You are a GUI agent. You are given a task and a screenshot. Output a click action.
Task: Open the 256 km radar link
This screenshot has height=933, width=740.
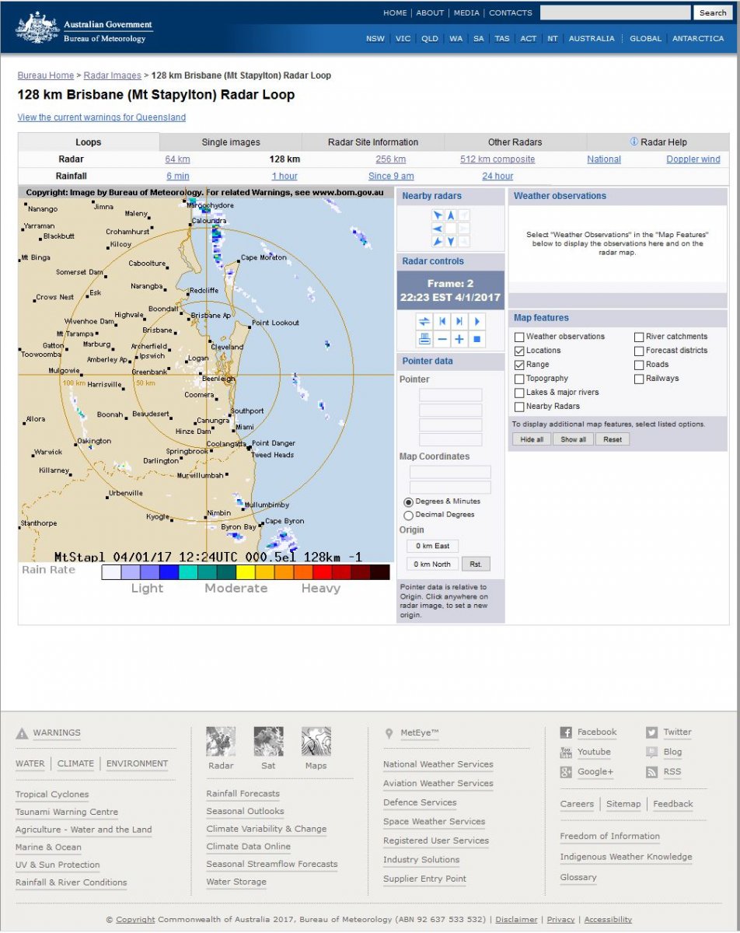390,159
